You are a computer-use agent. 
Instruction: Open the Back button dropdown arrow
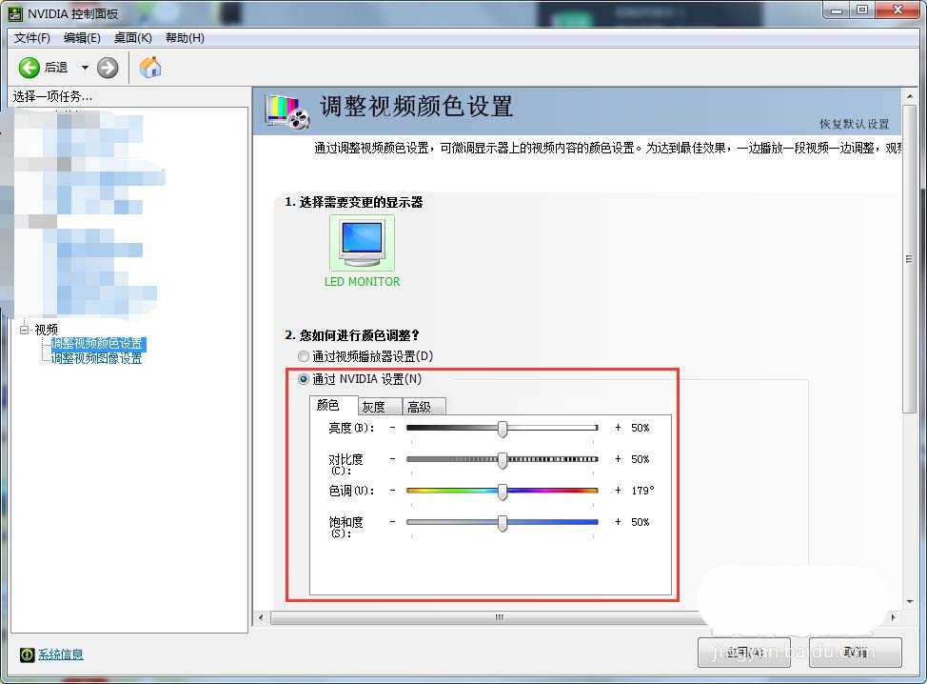[x=85, y=68]
